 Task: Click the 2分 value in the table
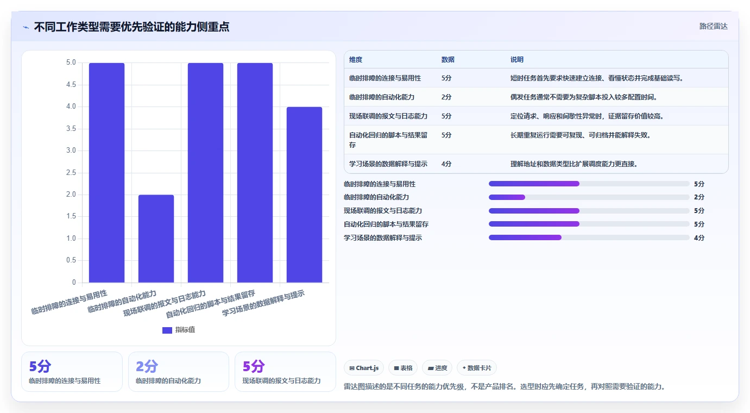[x=446, y=97]
